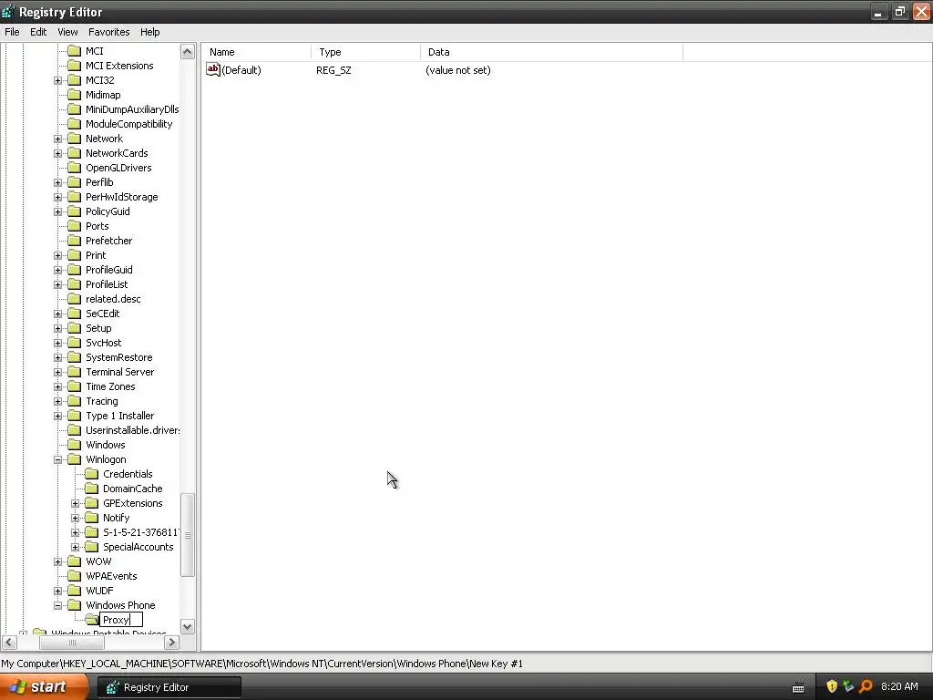
Task: Click the tree scroll down arrow
Action: point(188,627)
